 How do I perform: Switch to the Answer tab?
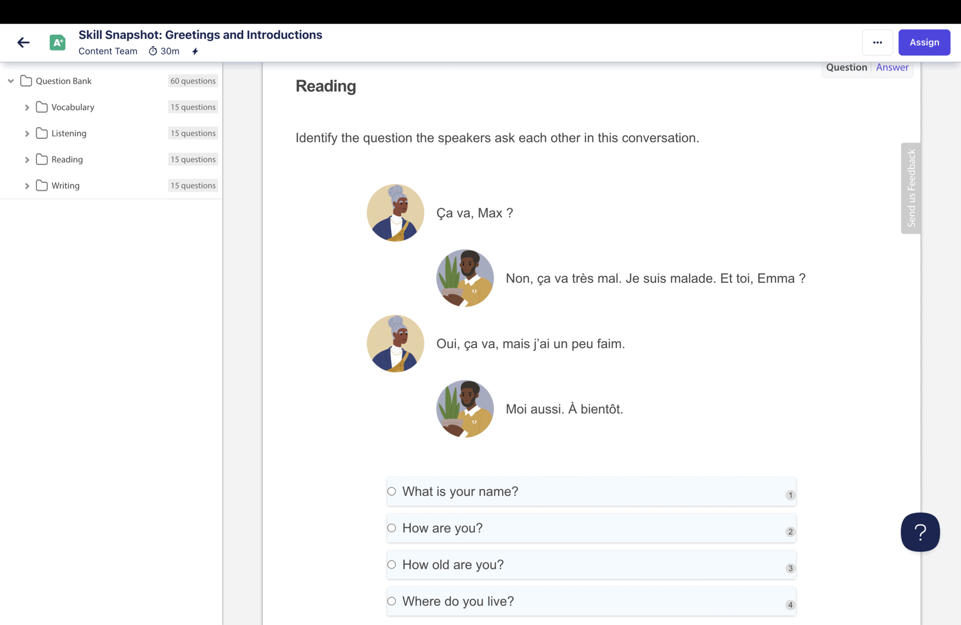coord(892,68)
